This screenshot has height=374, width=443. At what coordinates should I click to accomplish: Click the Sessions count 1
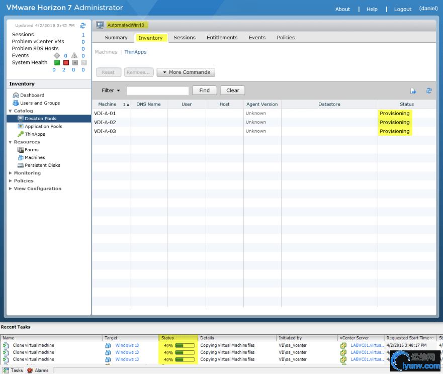[x=83, y=35]
